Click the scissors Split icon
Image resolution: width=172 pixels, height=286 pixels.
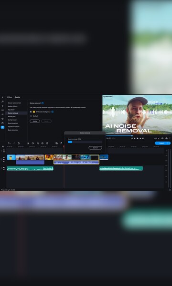(28, 143)
